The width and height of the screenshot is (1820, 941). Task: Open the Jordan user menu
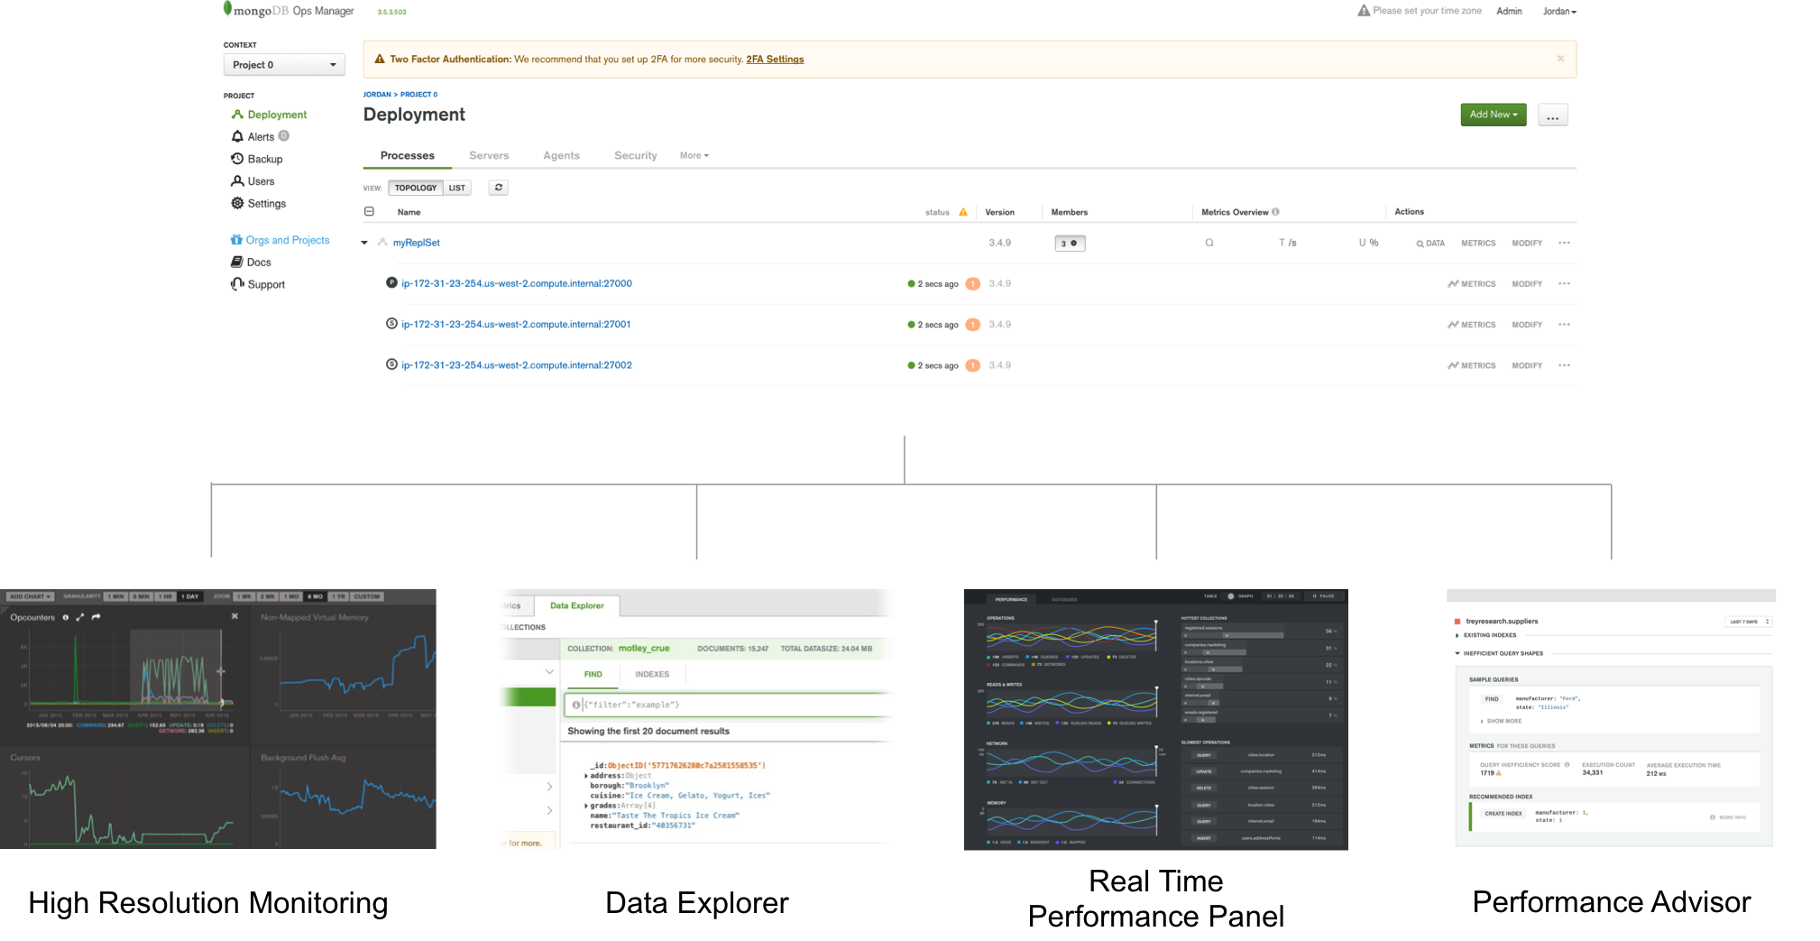click(1559, 12)
